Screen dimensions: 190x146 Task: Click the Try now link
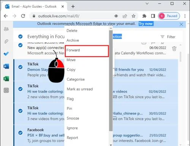pos(146,24)
